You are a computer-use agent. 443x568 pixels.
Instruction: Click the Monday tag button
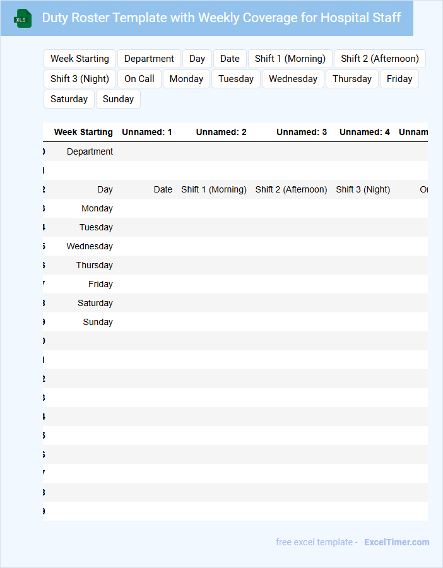(x=187, y=79)
